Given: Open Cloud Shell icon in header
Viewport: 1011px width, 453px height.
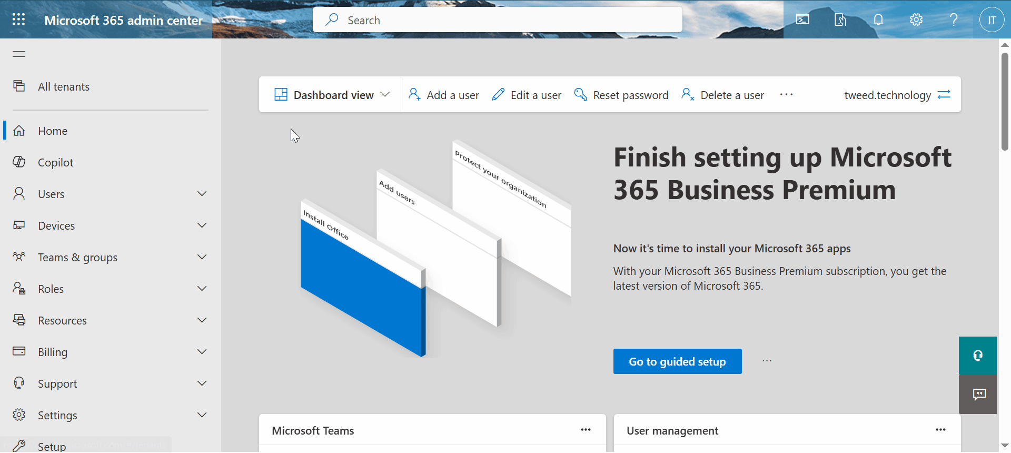Looking at the screenshot, I should 802,19.
